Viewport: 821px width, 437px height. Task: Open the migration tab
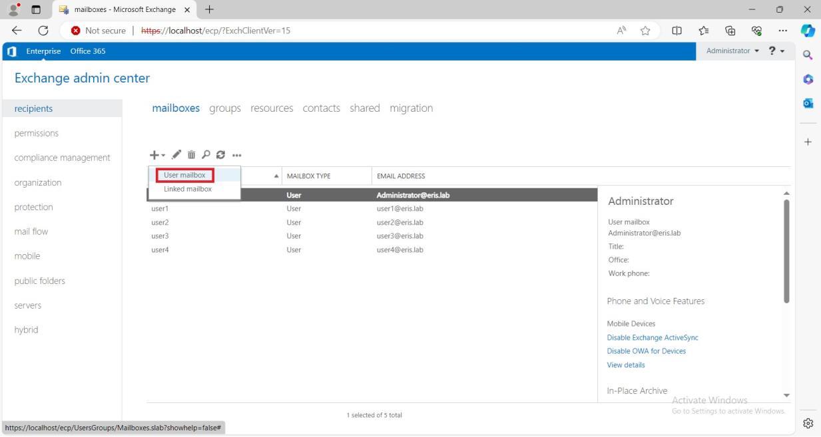coord(411,108)
